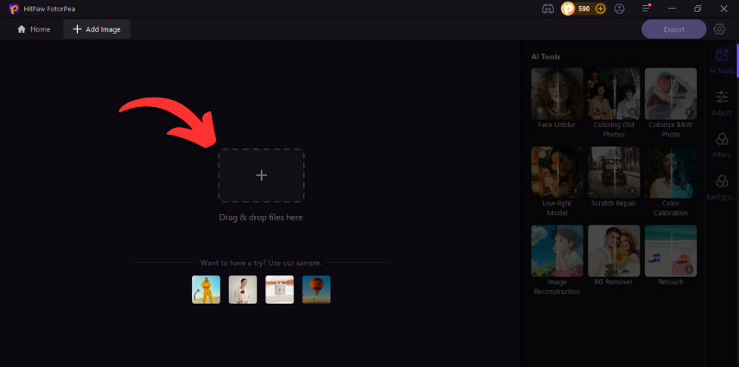Open the hamburger menu with notification dot

pyautogui.click(x=647, y=8)
